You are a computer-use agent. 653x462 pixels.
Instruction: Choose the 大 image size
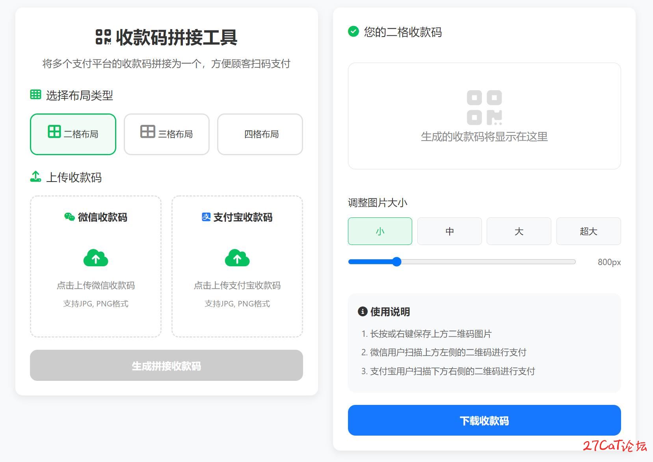coord(519,231)
